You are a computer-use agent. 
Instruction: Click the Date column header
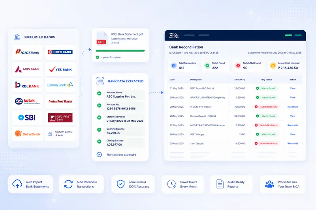coord(172,80)
